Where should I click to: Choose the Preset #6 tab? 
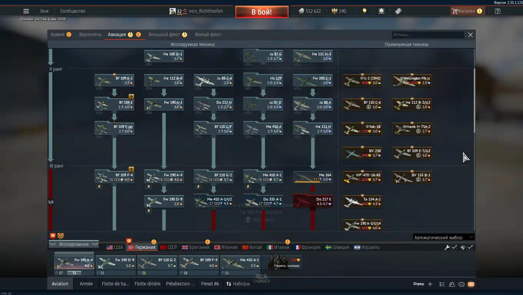click(210, 284)
